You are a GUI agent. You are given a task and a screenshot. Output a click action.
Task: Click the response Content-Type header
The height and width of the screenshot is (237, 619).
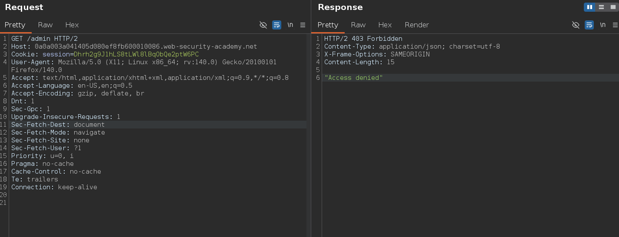pyautogui.click(x=412, y=46)
